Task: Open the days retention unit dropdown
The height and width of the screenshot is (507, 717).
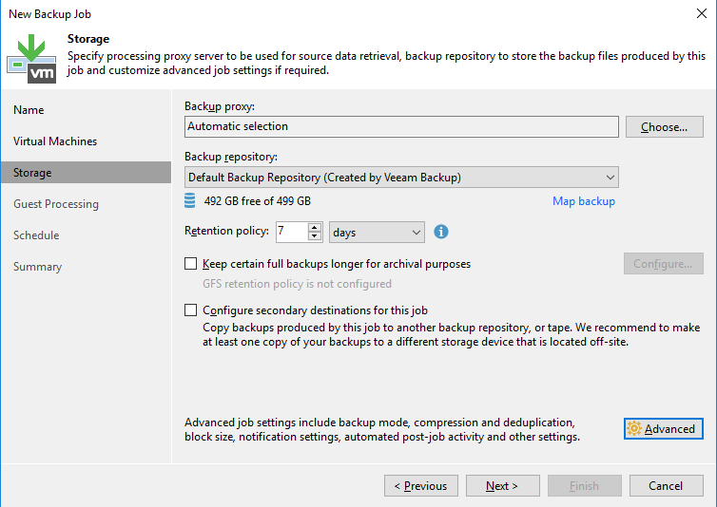Action: 377,233
